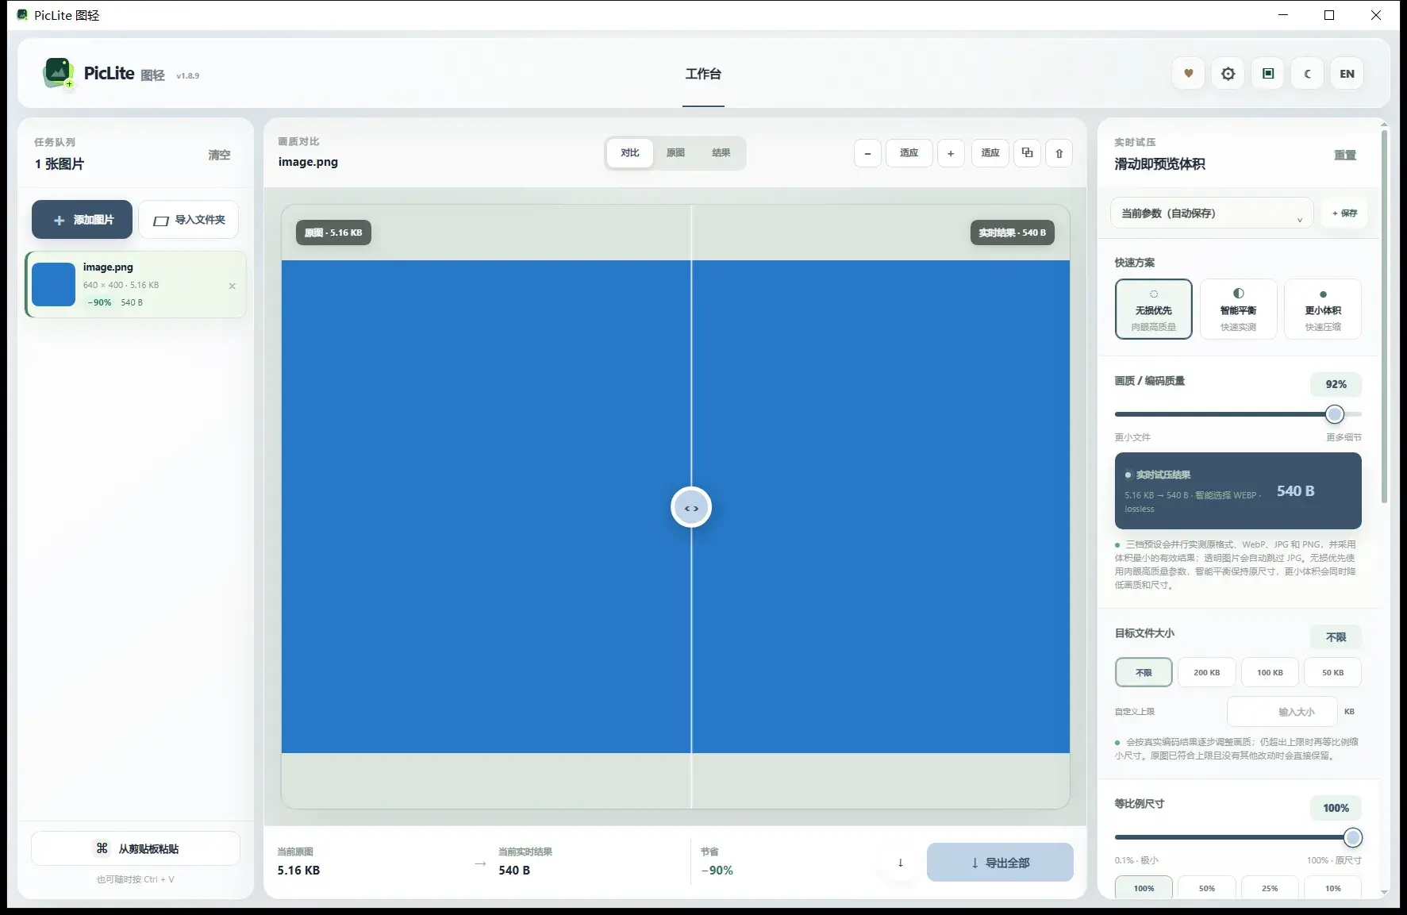Remove image.png using its X icon

232,286
